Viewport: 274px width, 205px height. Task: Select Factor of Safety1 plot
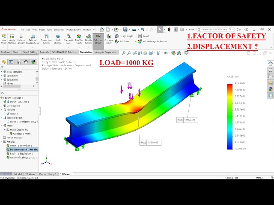pos(22,158)
